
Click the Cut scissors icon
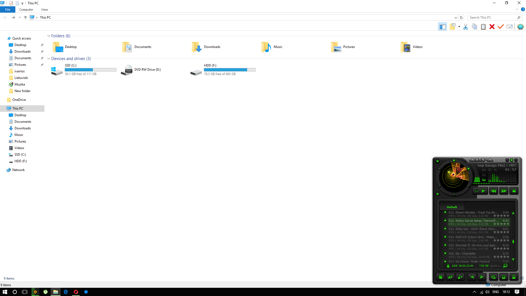click(465, 27)
